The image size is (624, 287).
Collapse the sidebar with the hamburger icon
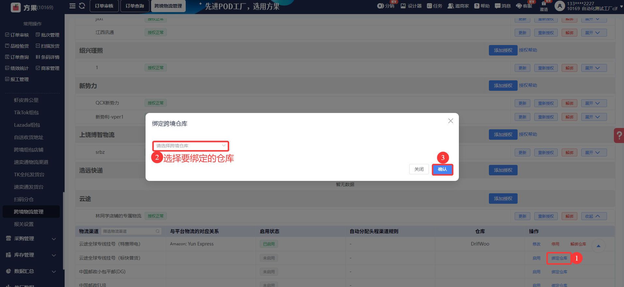72,6
